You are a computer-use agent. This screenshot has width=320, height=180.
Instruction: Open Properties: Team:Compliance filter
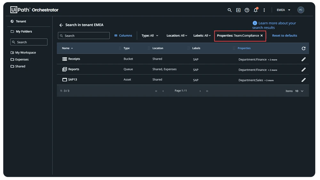pyautogui.click(x=238, y=35)
